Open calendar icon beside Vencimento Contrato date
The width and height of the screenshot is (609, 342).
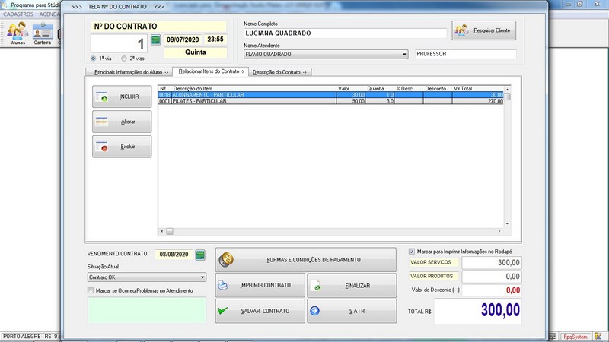coord(200,255)
